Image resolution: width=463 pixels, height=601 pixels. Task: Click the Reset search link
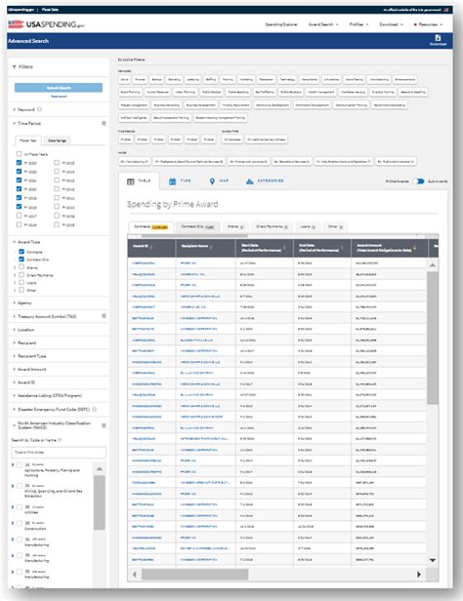pos(59,97)
